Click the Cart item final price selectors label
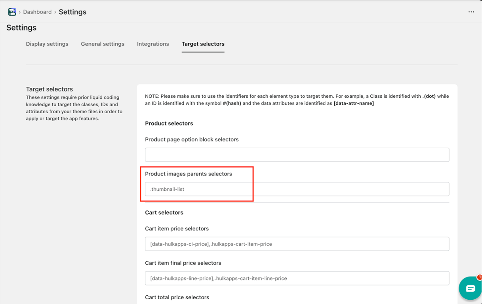This screenshot has height=304, width=482. [183, 263]
